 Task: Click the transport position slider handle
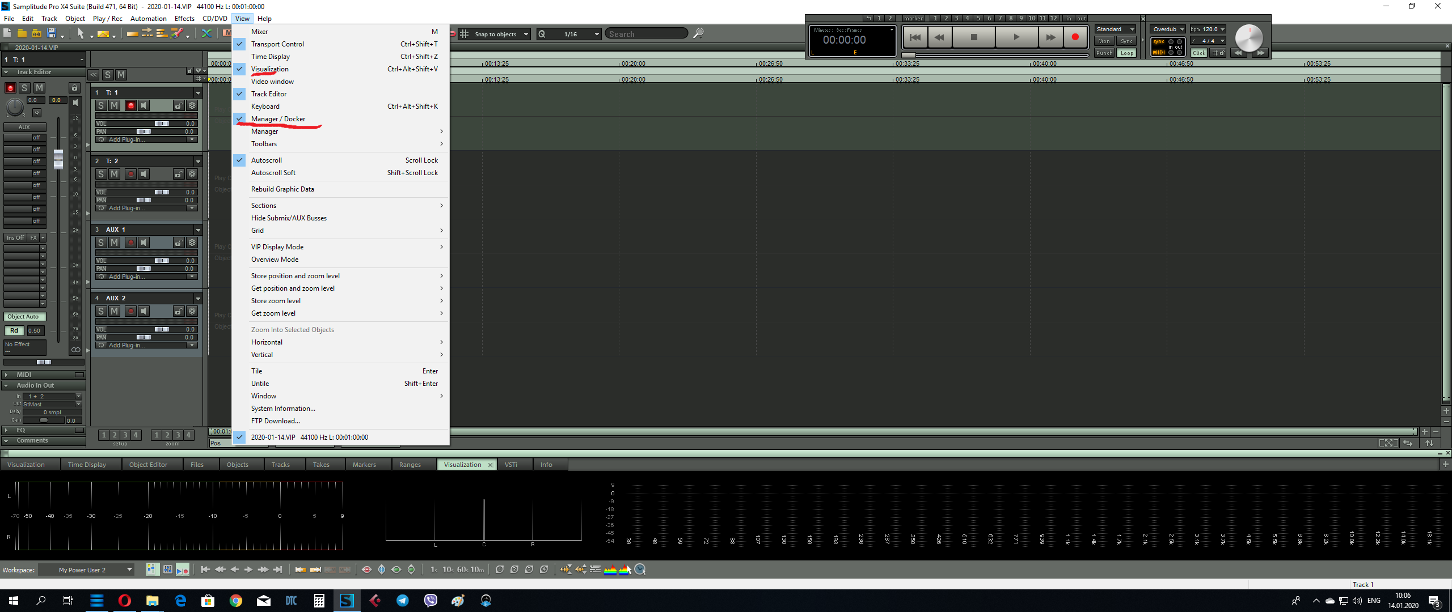pos(909,55)
